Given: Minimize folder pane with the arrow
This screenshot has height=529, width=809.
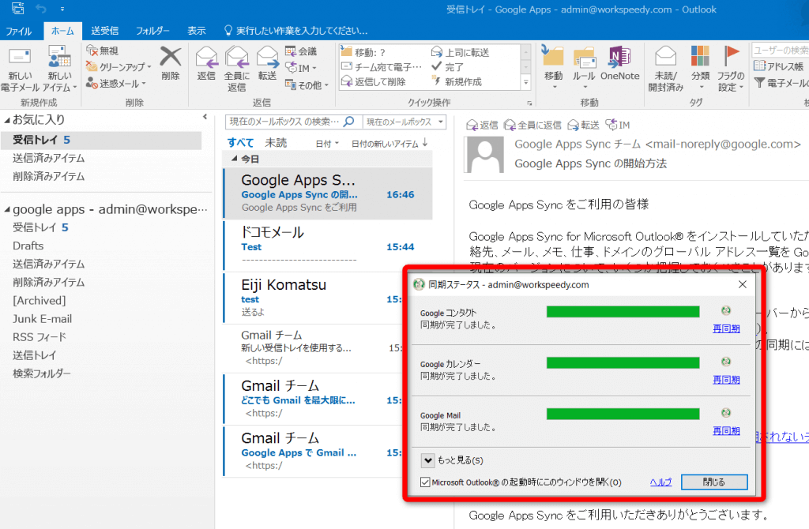Looking at the screenshot, I should tap(205, 117).
